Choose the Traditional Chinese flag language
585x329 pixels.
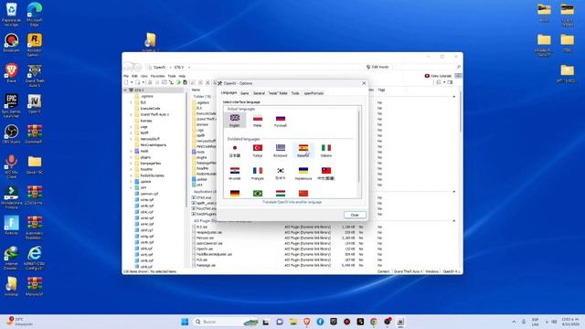[326, 174]
